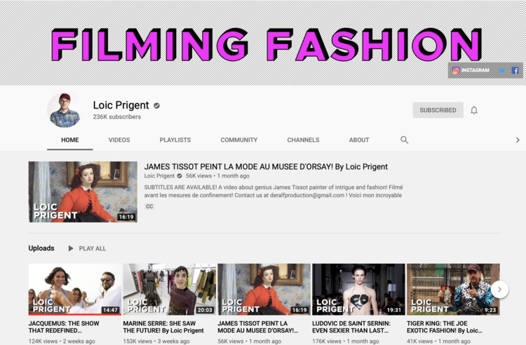Image resolution: width=526 pixels, height=345 pixels.
Task: Click 153K views 3 weeks ago text
Action: (156, 341)
